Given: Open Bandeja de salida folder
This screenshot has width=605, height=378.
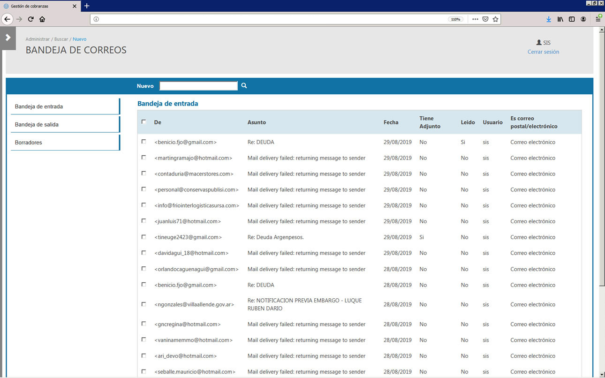Looking at the screenshot, I should tap(65, 124).
